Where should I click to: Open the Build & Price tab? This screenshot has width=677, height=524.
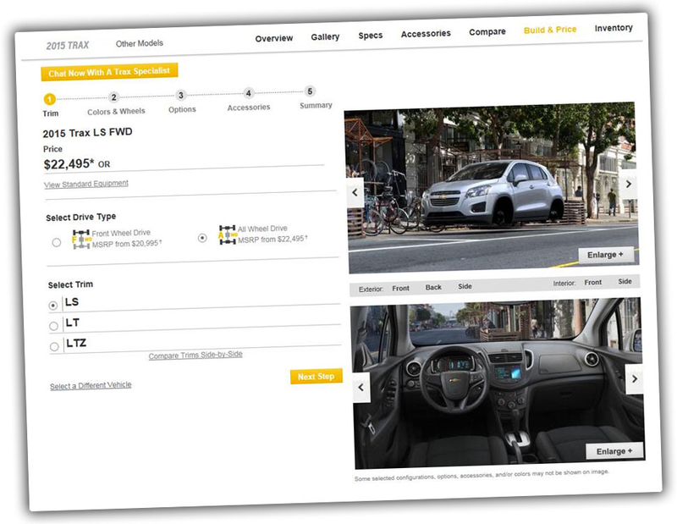(x=550, y=30)
